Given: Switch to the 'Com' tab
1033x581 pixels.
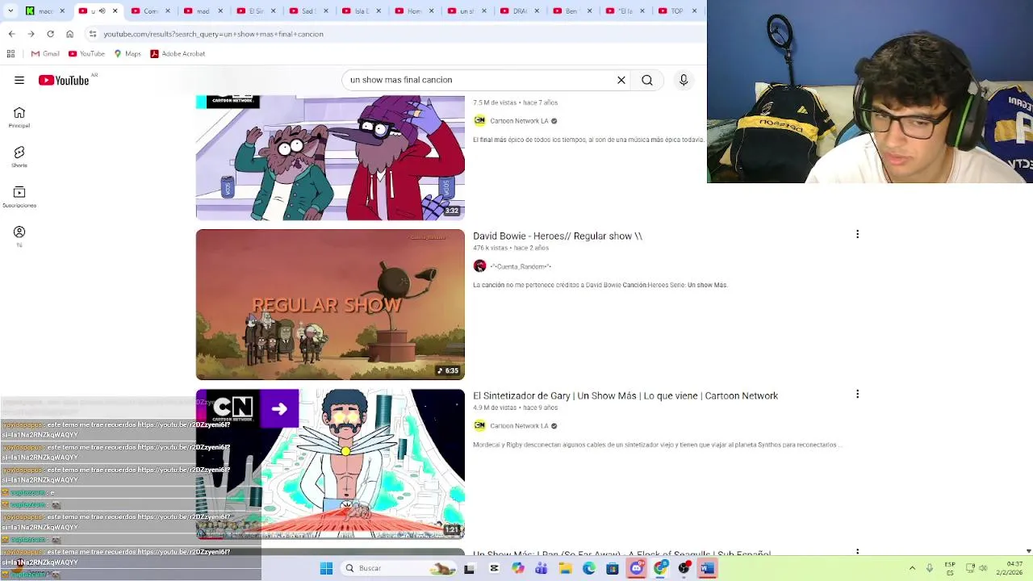Looking at the screenshot, I should [150, 10].
